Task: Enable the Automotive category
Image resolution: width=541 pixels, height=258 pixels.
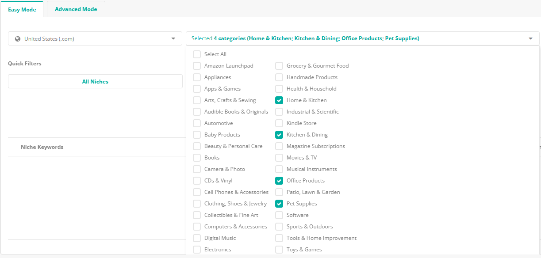Action: pyautogui.click(x=196, y=123)
